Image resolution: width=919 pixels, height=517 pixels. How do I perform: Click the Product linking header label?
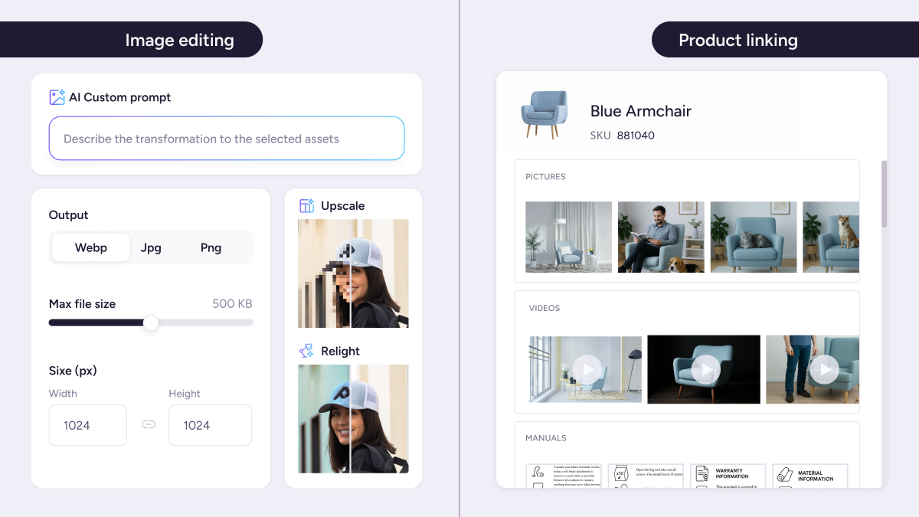tap(738, 40)
